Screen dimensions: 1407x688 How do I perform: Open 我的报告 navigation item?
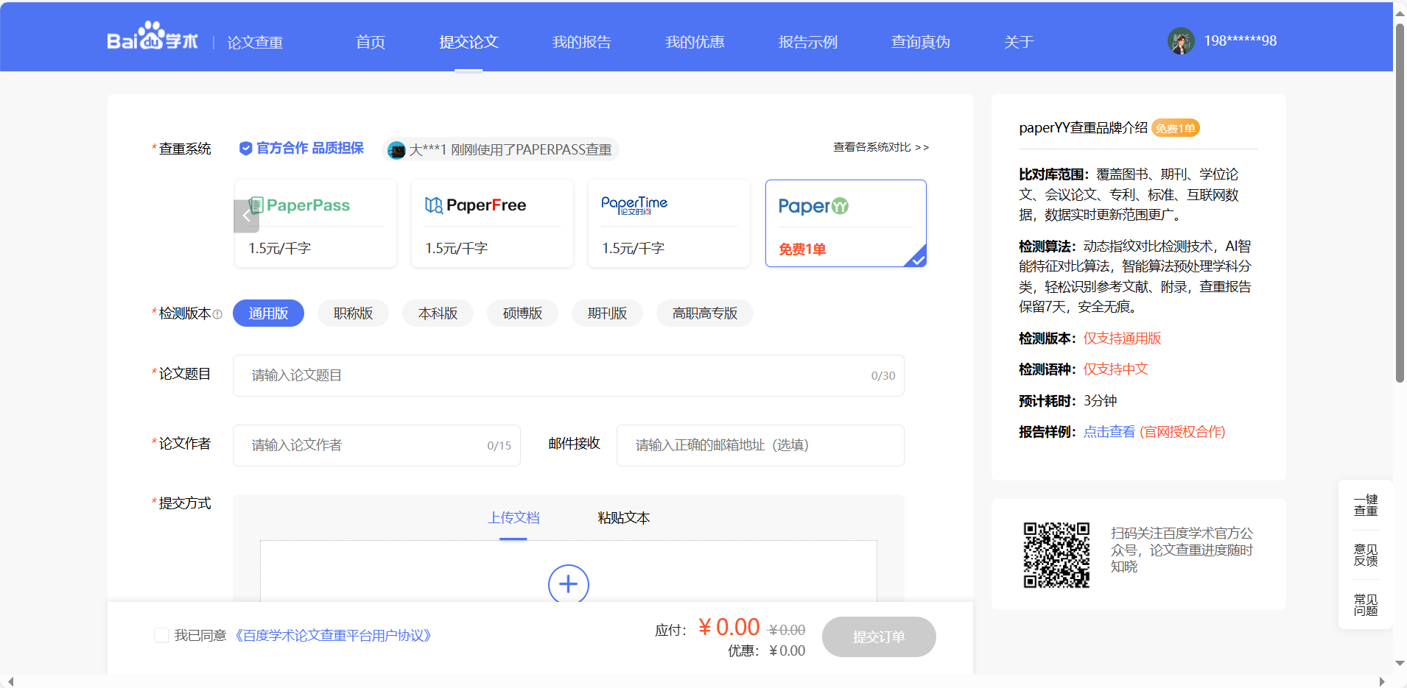[x=581, y=42]
